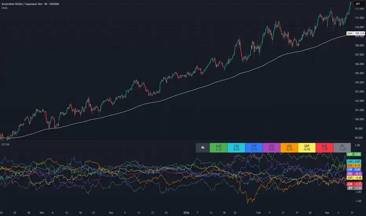
Task: Click the JPY -1.31 series value label
Action: [354, 188]
